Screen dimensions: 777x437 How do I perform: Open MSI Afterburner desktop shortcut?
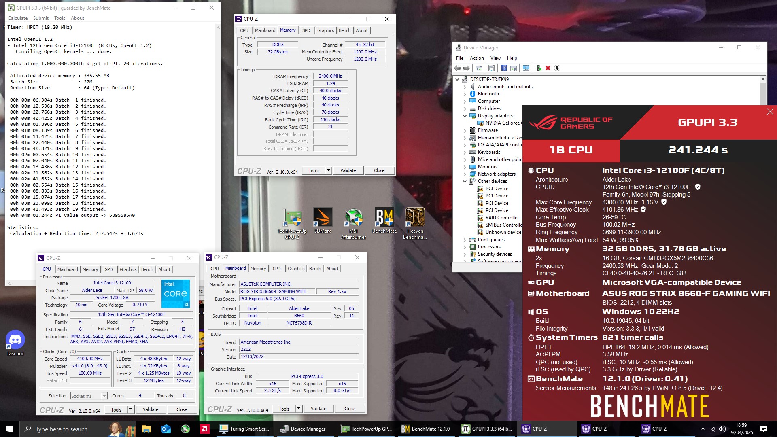point(354,223)
